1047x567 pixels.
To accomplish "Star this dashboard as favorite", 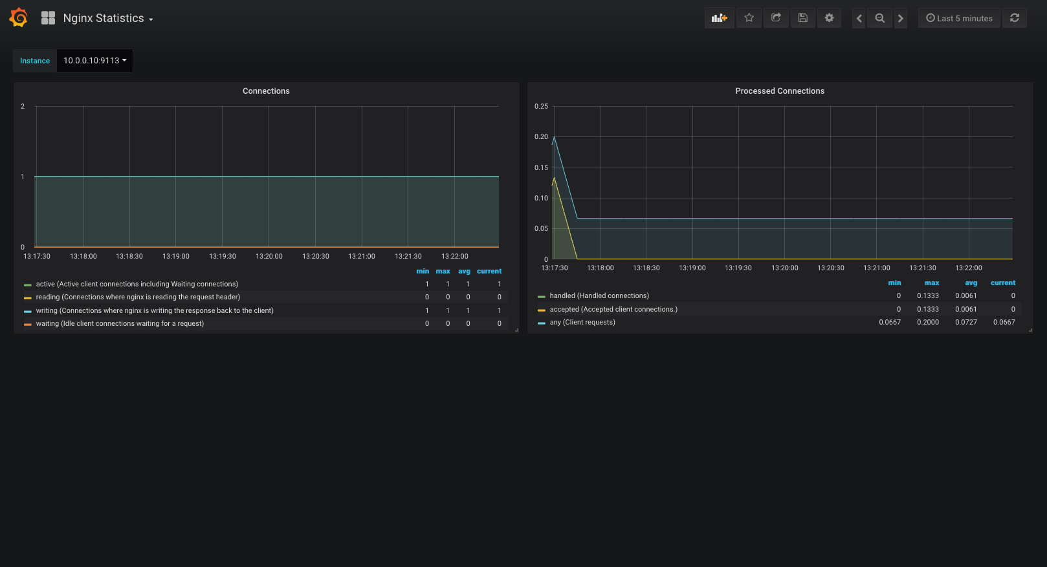I will click(x=749, y=18).
